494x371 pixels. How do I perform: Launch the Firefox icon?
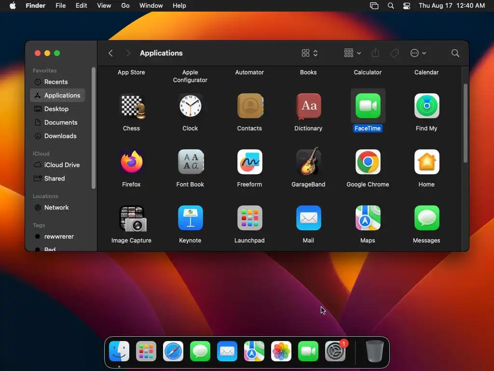(132, 162)
